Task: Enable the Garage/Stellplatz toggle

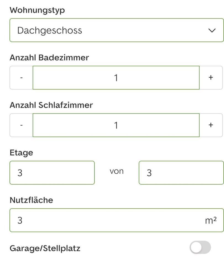Action: (x=200, y=248)
